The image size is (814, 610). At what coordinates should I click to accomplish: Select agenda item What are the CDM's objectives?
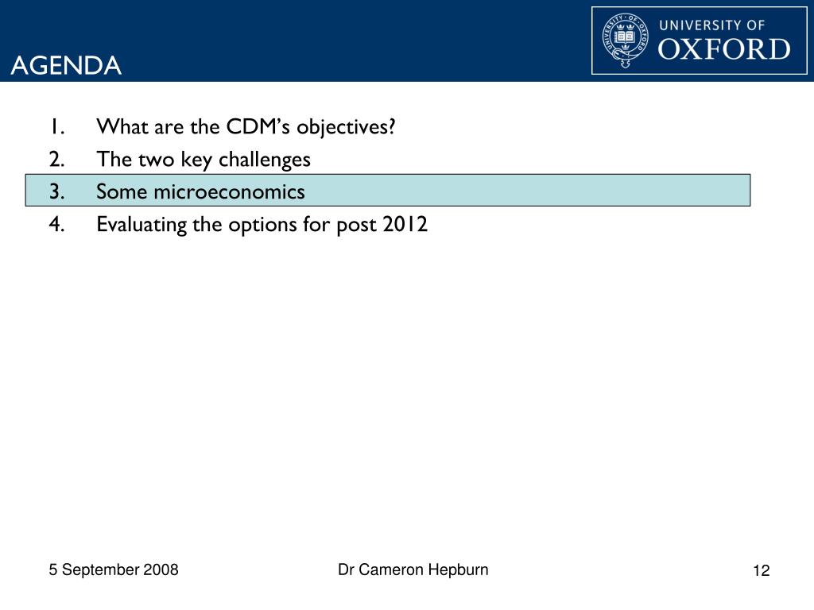click(x=246, y=127)
